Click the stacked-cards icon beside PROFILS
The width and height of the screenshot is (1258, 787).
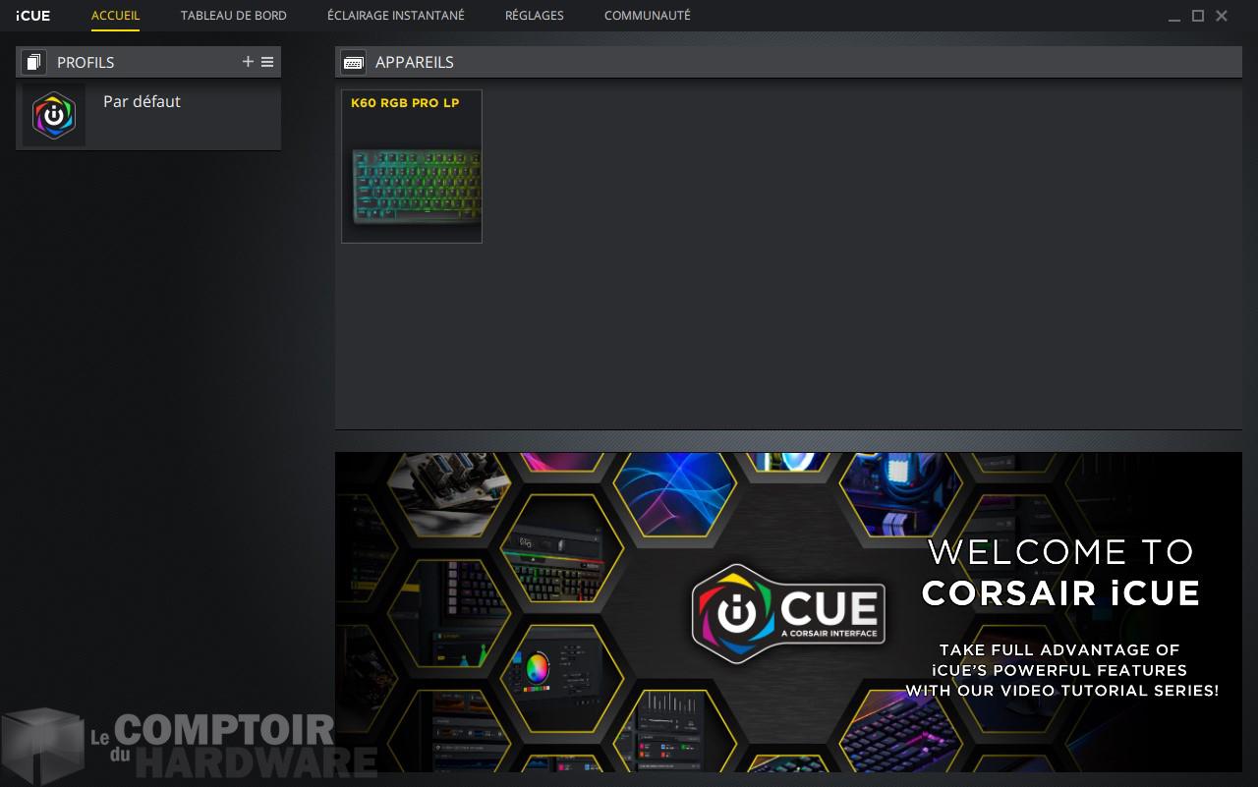coord(33,61)
